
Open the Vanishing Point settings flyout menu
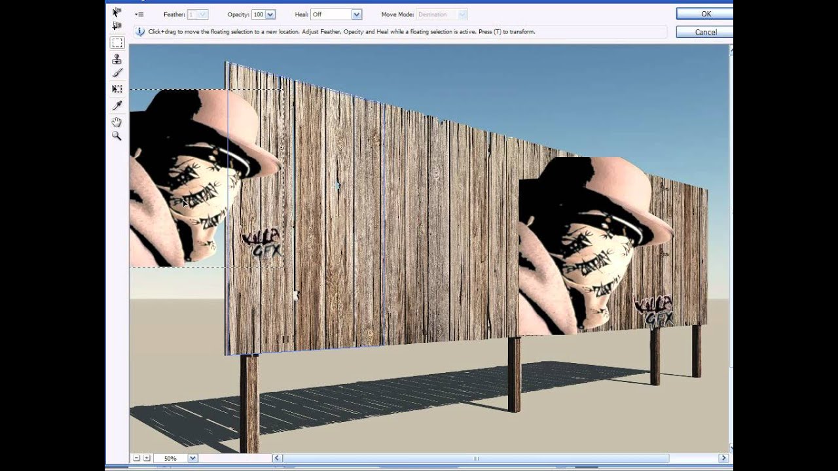[139, 14]
